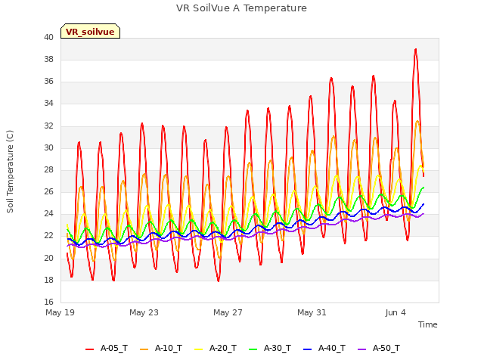Click the May 23 x-axis tick label
Image resolution: width=484 pixels, height=363 pixels.
click(x=144, y=312)
